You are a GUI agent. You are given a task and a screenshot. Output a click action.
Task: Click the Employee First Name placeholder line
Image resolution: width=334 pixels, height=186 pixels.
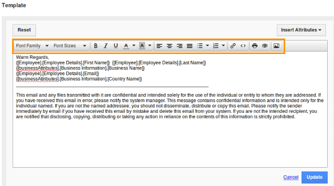pos(111,63)
